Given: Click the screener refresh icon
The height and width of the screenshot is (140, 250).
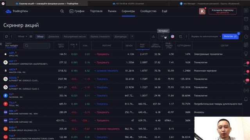Looking at the screenshot, I should [6, 37].
